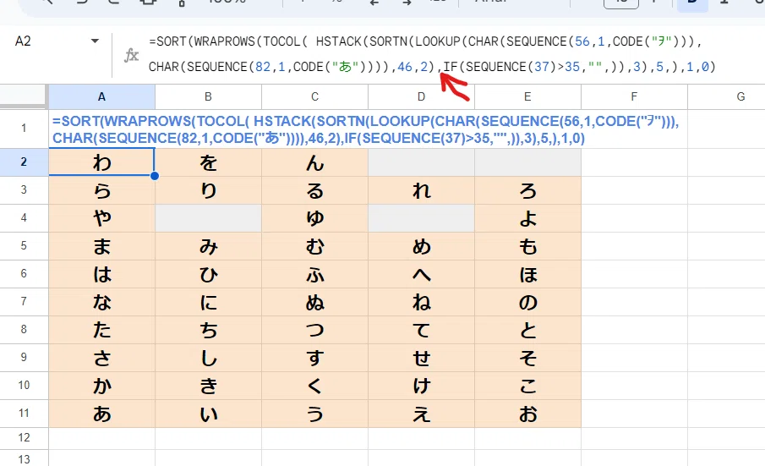Select row 1 header
The height and width of the screenshot is (466, 765).
point(24,129)
